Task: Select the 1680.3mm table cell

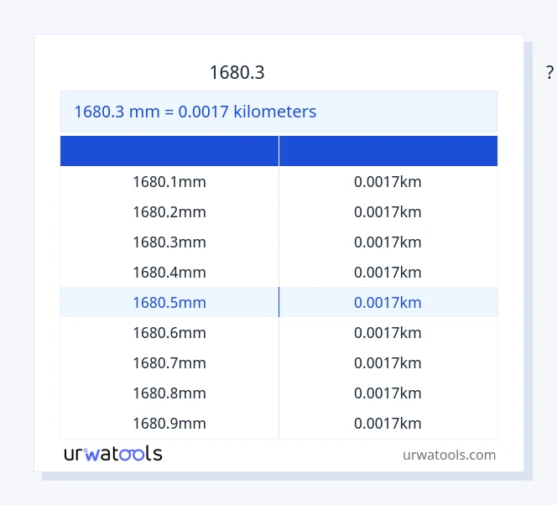Action: click(169, 242)
